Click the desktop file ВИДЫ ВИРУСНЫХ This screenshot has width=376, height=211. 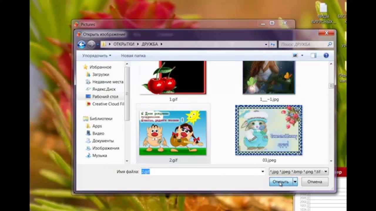[x=323, y=14]
